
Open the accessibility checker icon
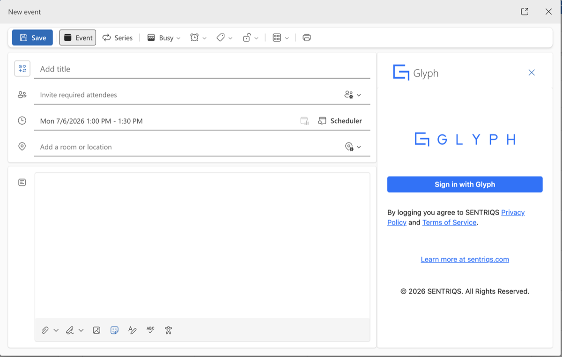pos(169,330)
